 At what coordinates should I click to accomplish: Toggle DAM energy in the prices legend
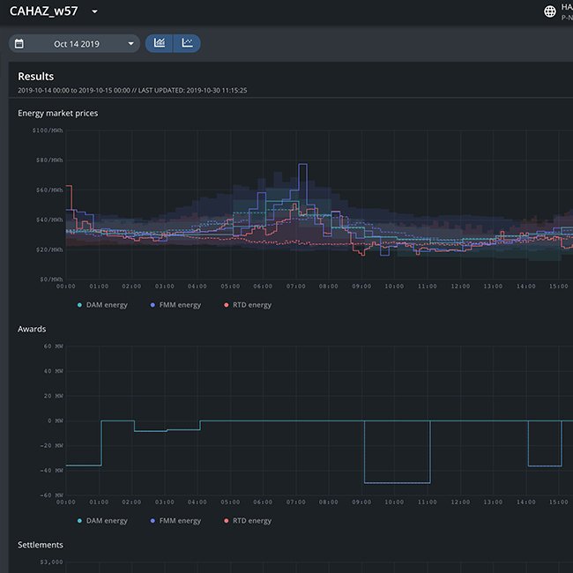coord(102,305)
